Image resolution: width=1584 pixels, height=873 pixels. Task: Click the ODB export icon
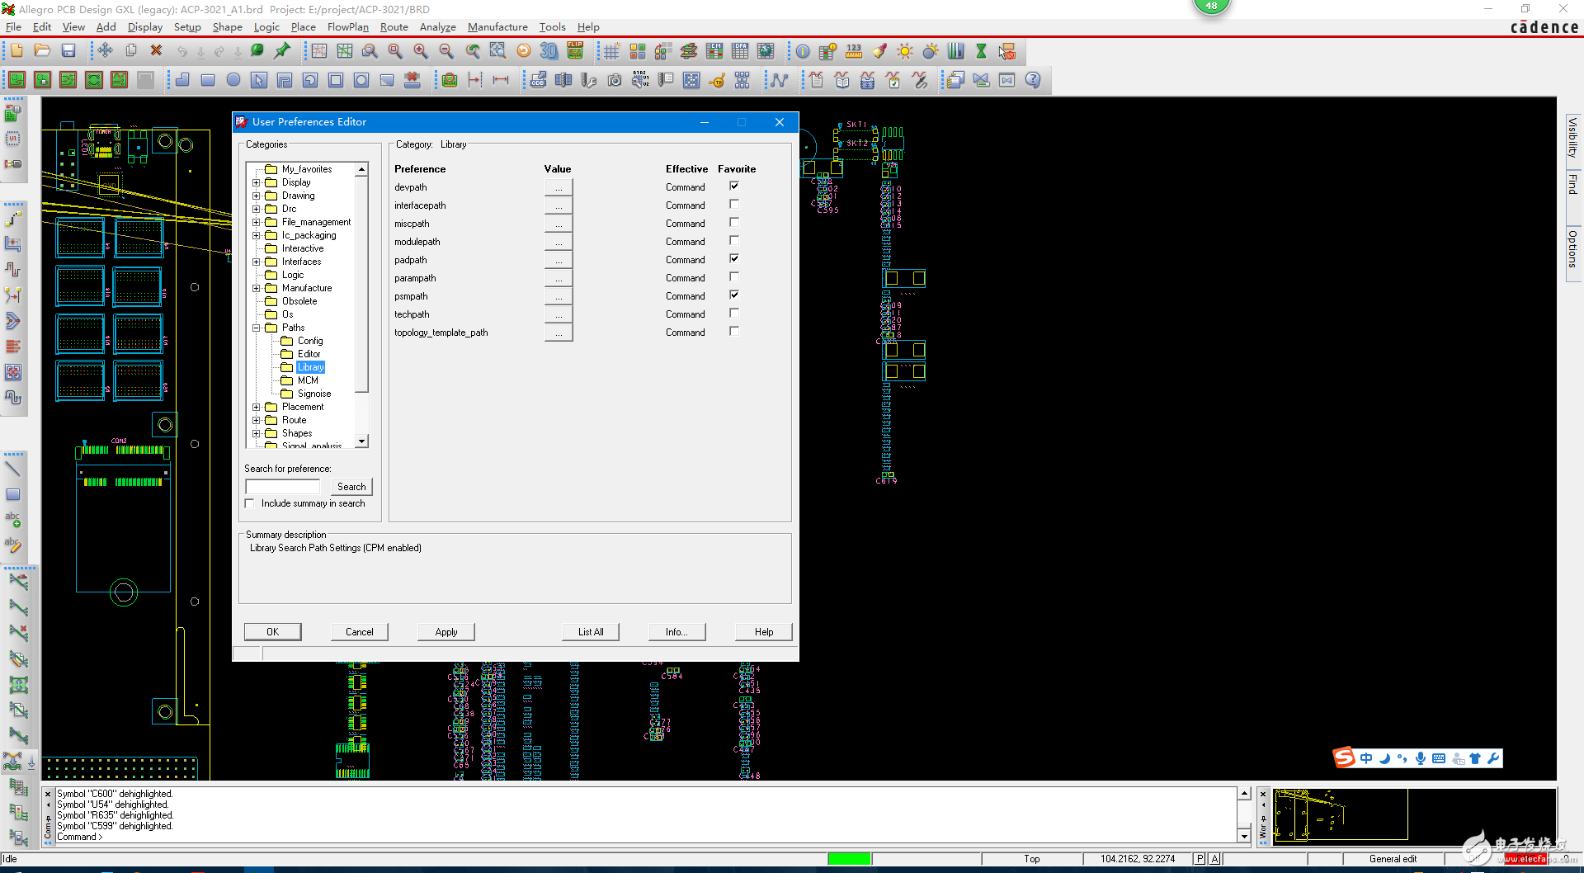[538, 80]
